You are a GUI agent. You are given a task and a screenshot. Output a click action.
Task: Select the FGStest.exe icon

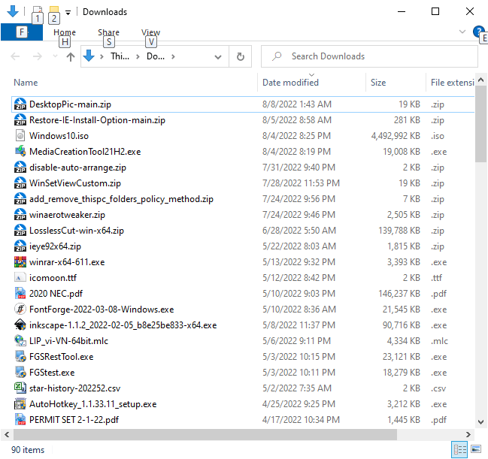tap(20, 373)
